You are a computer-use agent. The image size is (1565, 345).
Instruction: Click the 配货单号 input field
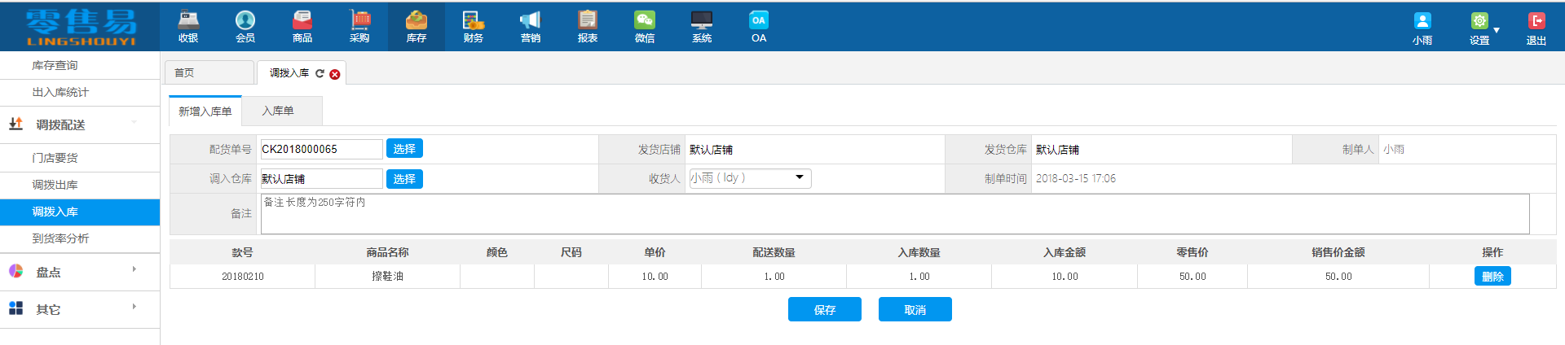321,149
